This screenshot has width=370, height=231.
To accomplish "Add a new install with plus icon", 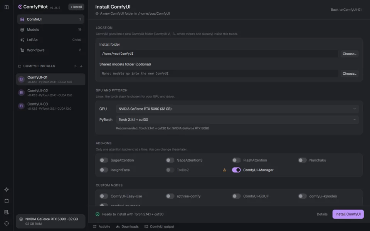I will coord(81,66).
